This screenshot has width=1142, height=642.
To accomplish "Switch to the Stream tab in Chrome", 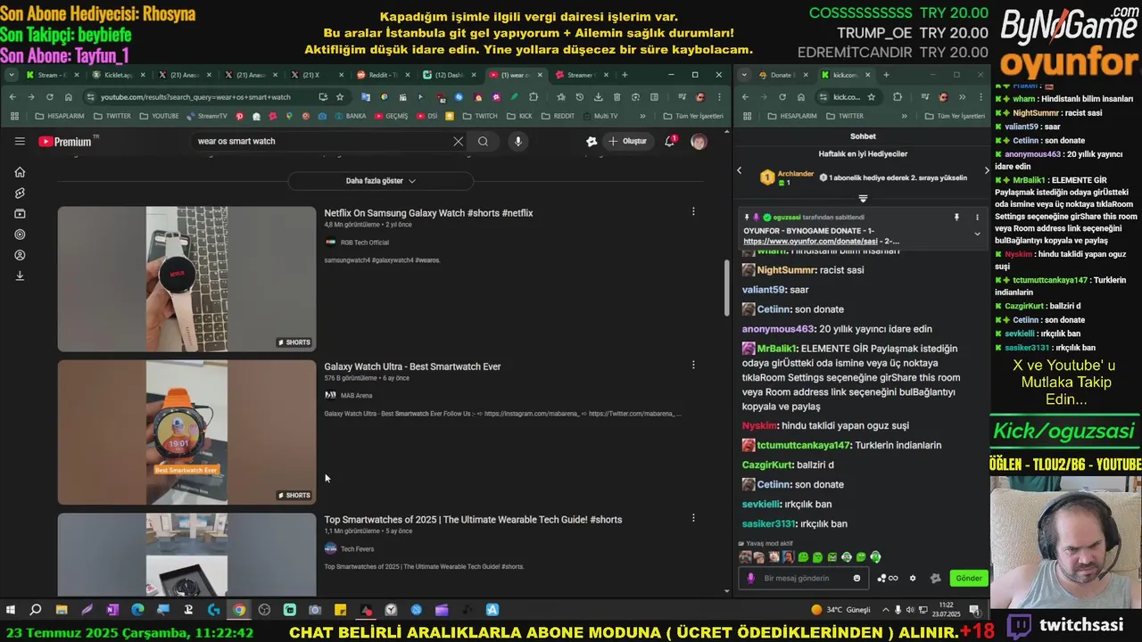I will (x=54, y=75).
